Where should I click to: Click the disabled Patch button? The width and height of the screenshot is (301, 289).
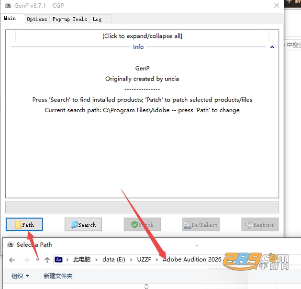point(142,224)
